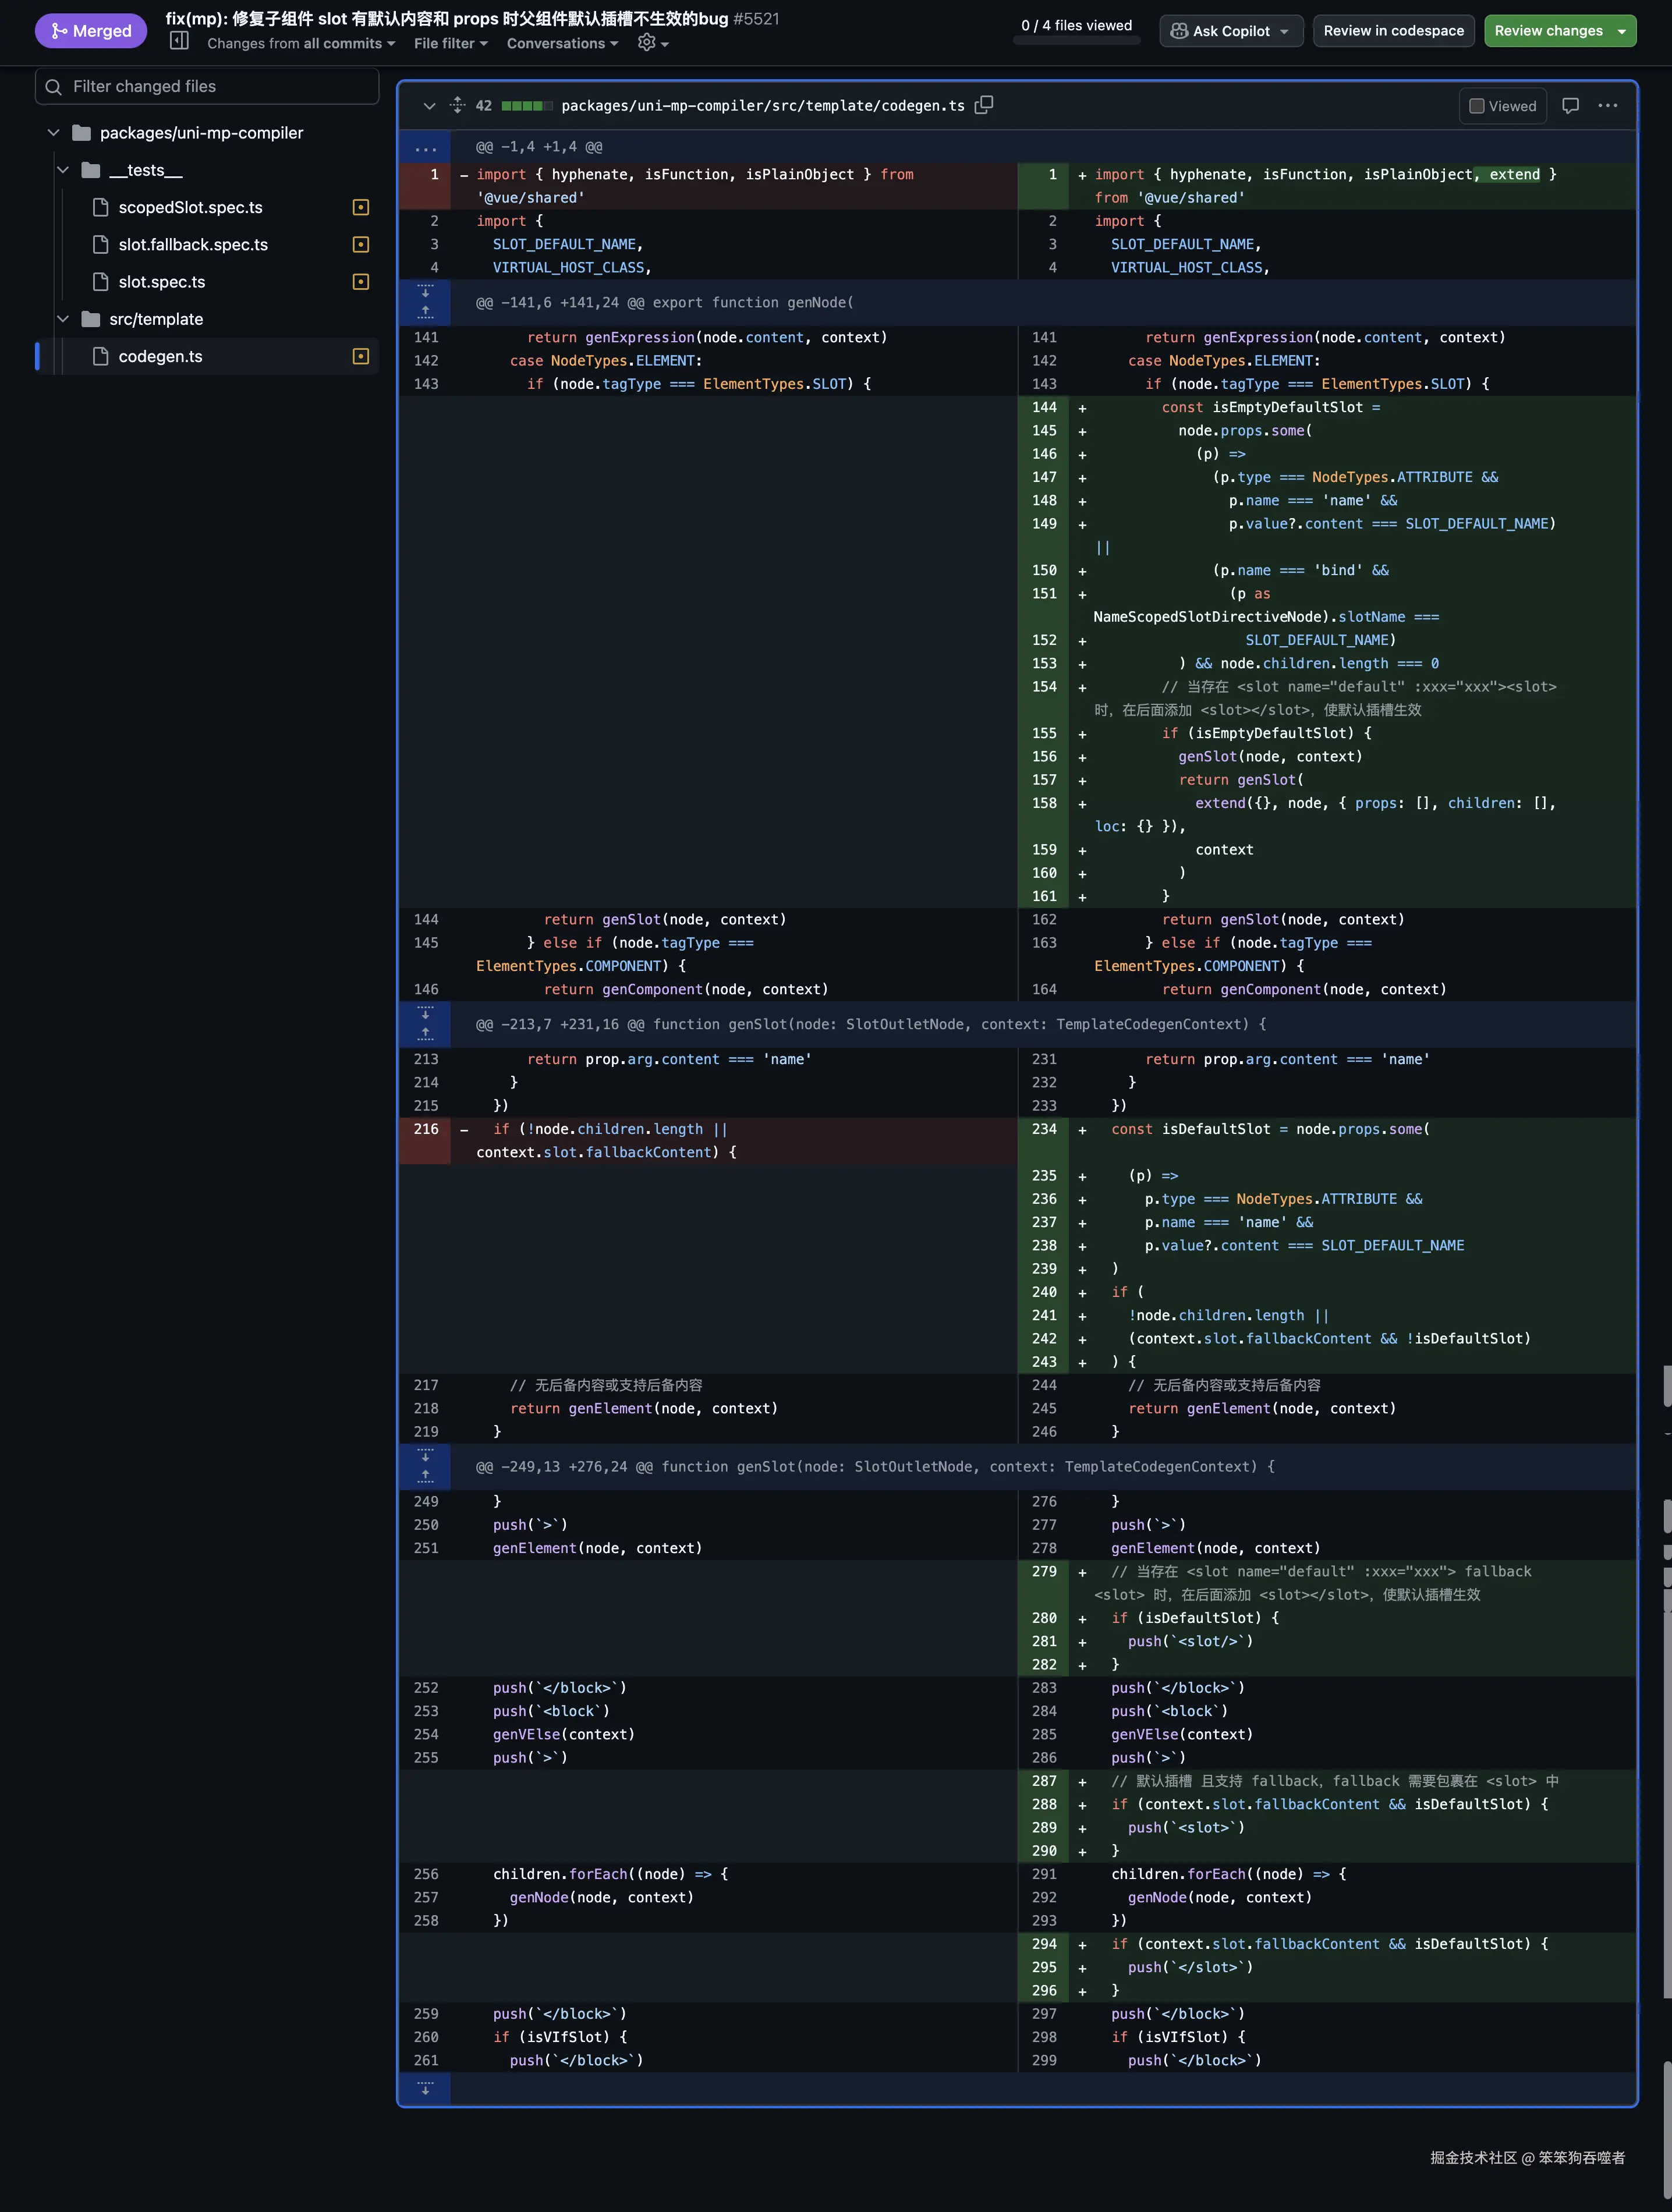Focus the Filter changed files field
Screen dimensions: 1672x2212
(x=207, y=87)
